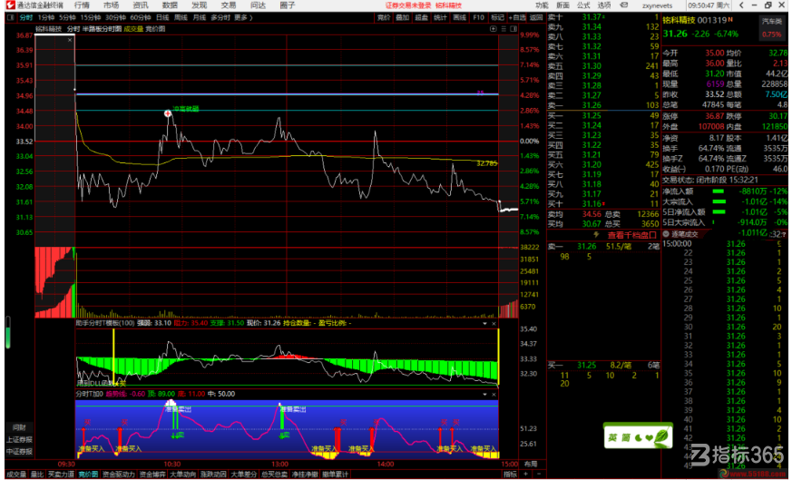Switch to the 15分钟 timeframe tab
The width and height of the screenshot is (792, 480).
coord(91,17)
